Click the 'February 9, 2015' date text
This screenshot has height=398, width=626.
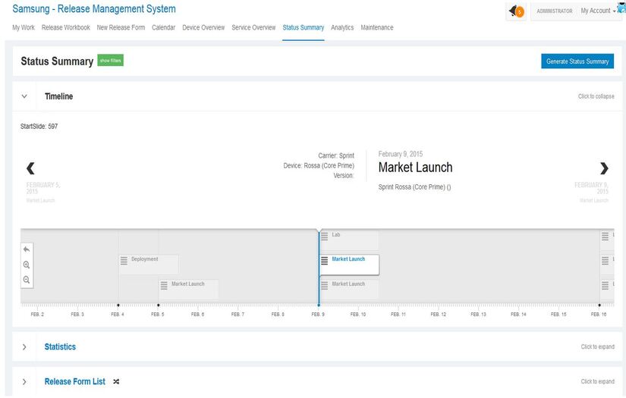click(401, 154)
